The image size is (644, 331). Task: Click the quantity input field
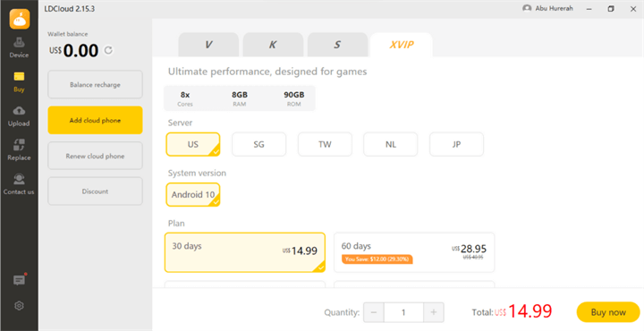click(x=403, y=312)
